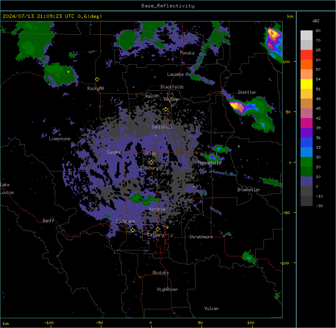This screenshot has height=328, width=336.
Task: Click the Didsbury town label
Action: 149,168
